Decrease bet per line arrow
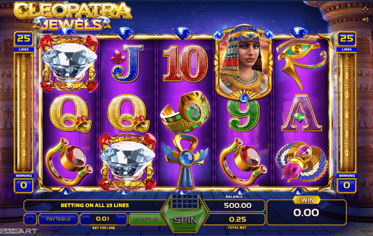 86,219
